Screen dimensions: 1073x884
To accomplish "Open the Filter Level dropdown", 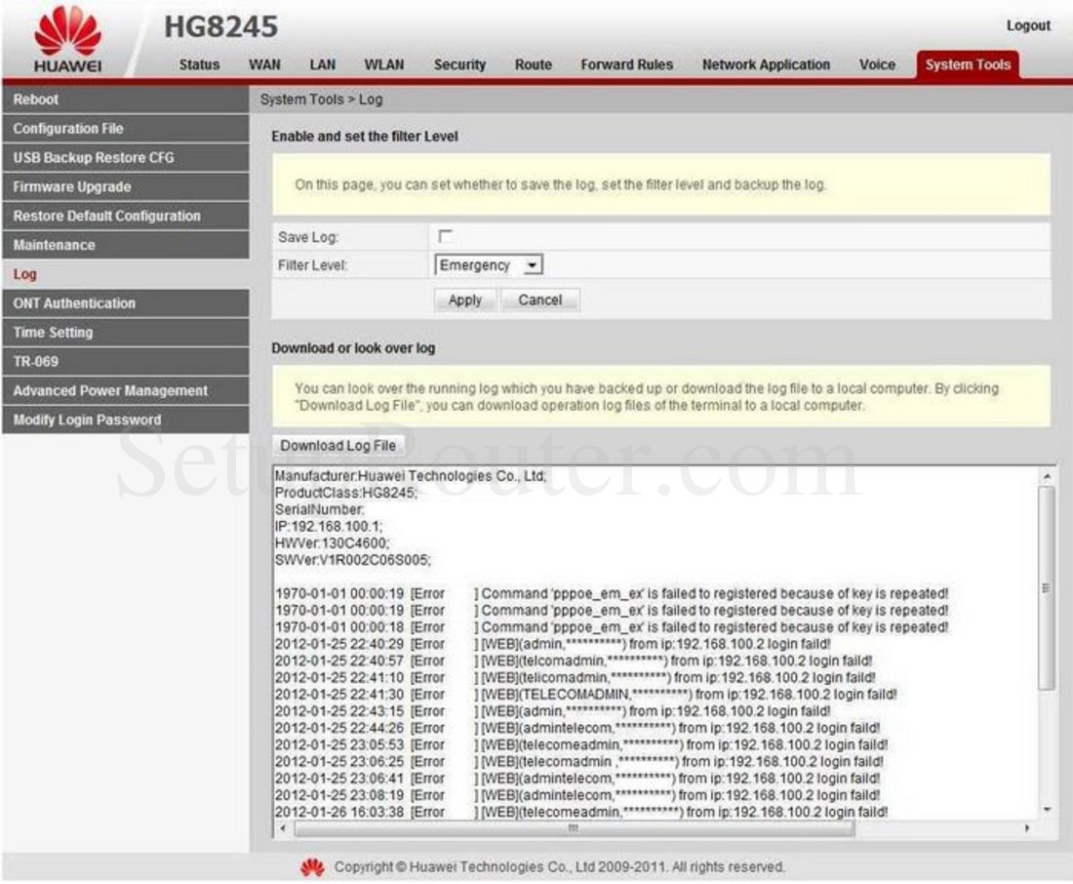I will pos(488,264).
